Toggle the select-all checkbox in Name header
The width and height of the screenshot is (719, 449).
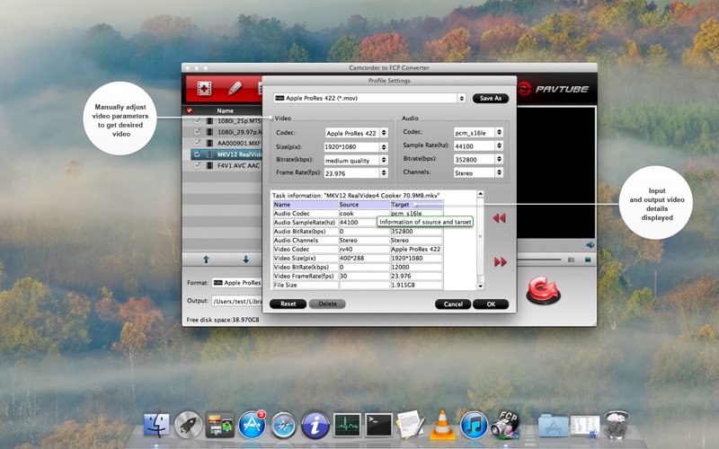tap(190, 110)
